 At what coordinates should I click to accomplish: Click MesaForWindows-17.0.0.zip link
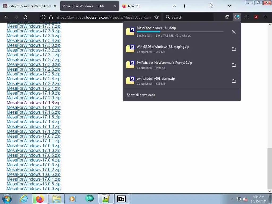pos(33,189)
